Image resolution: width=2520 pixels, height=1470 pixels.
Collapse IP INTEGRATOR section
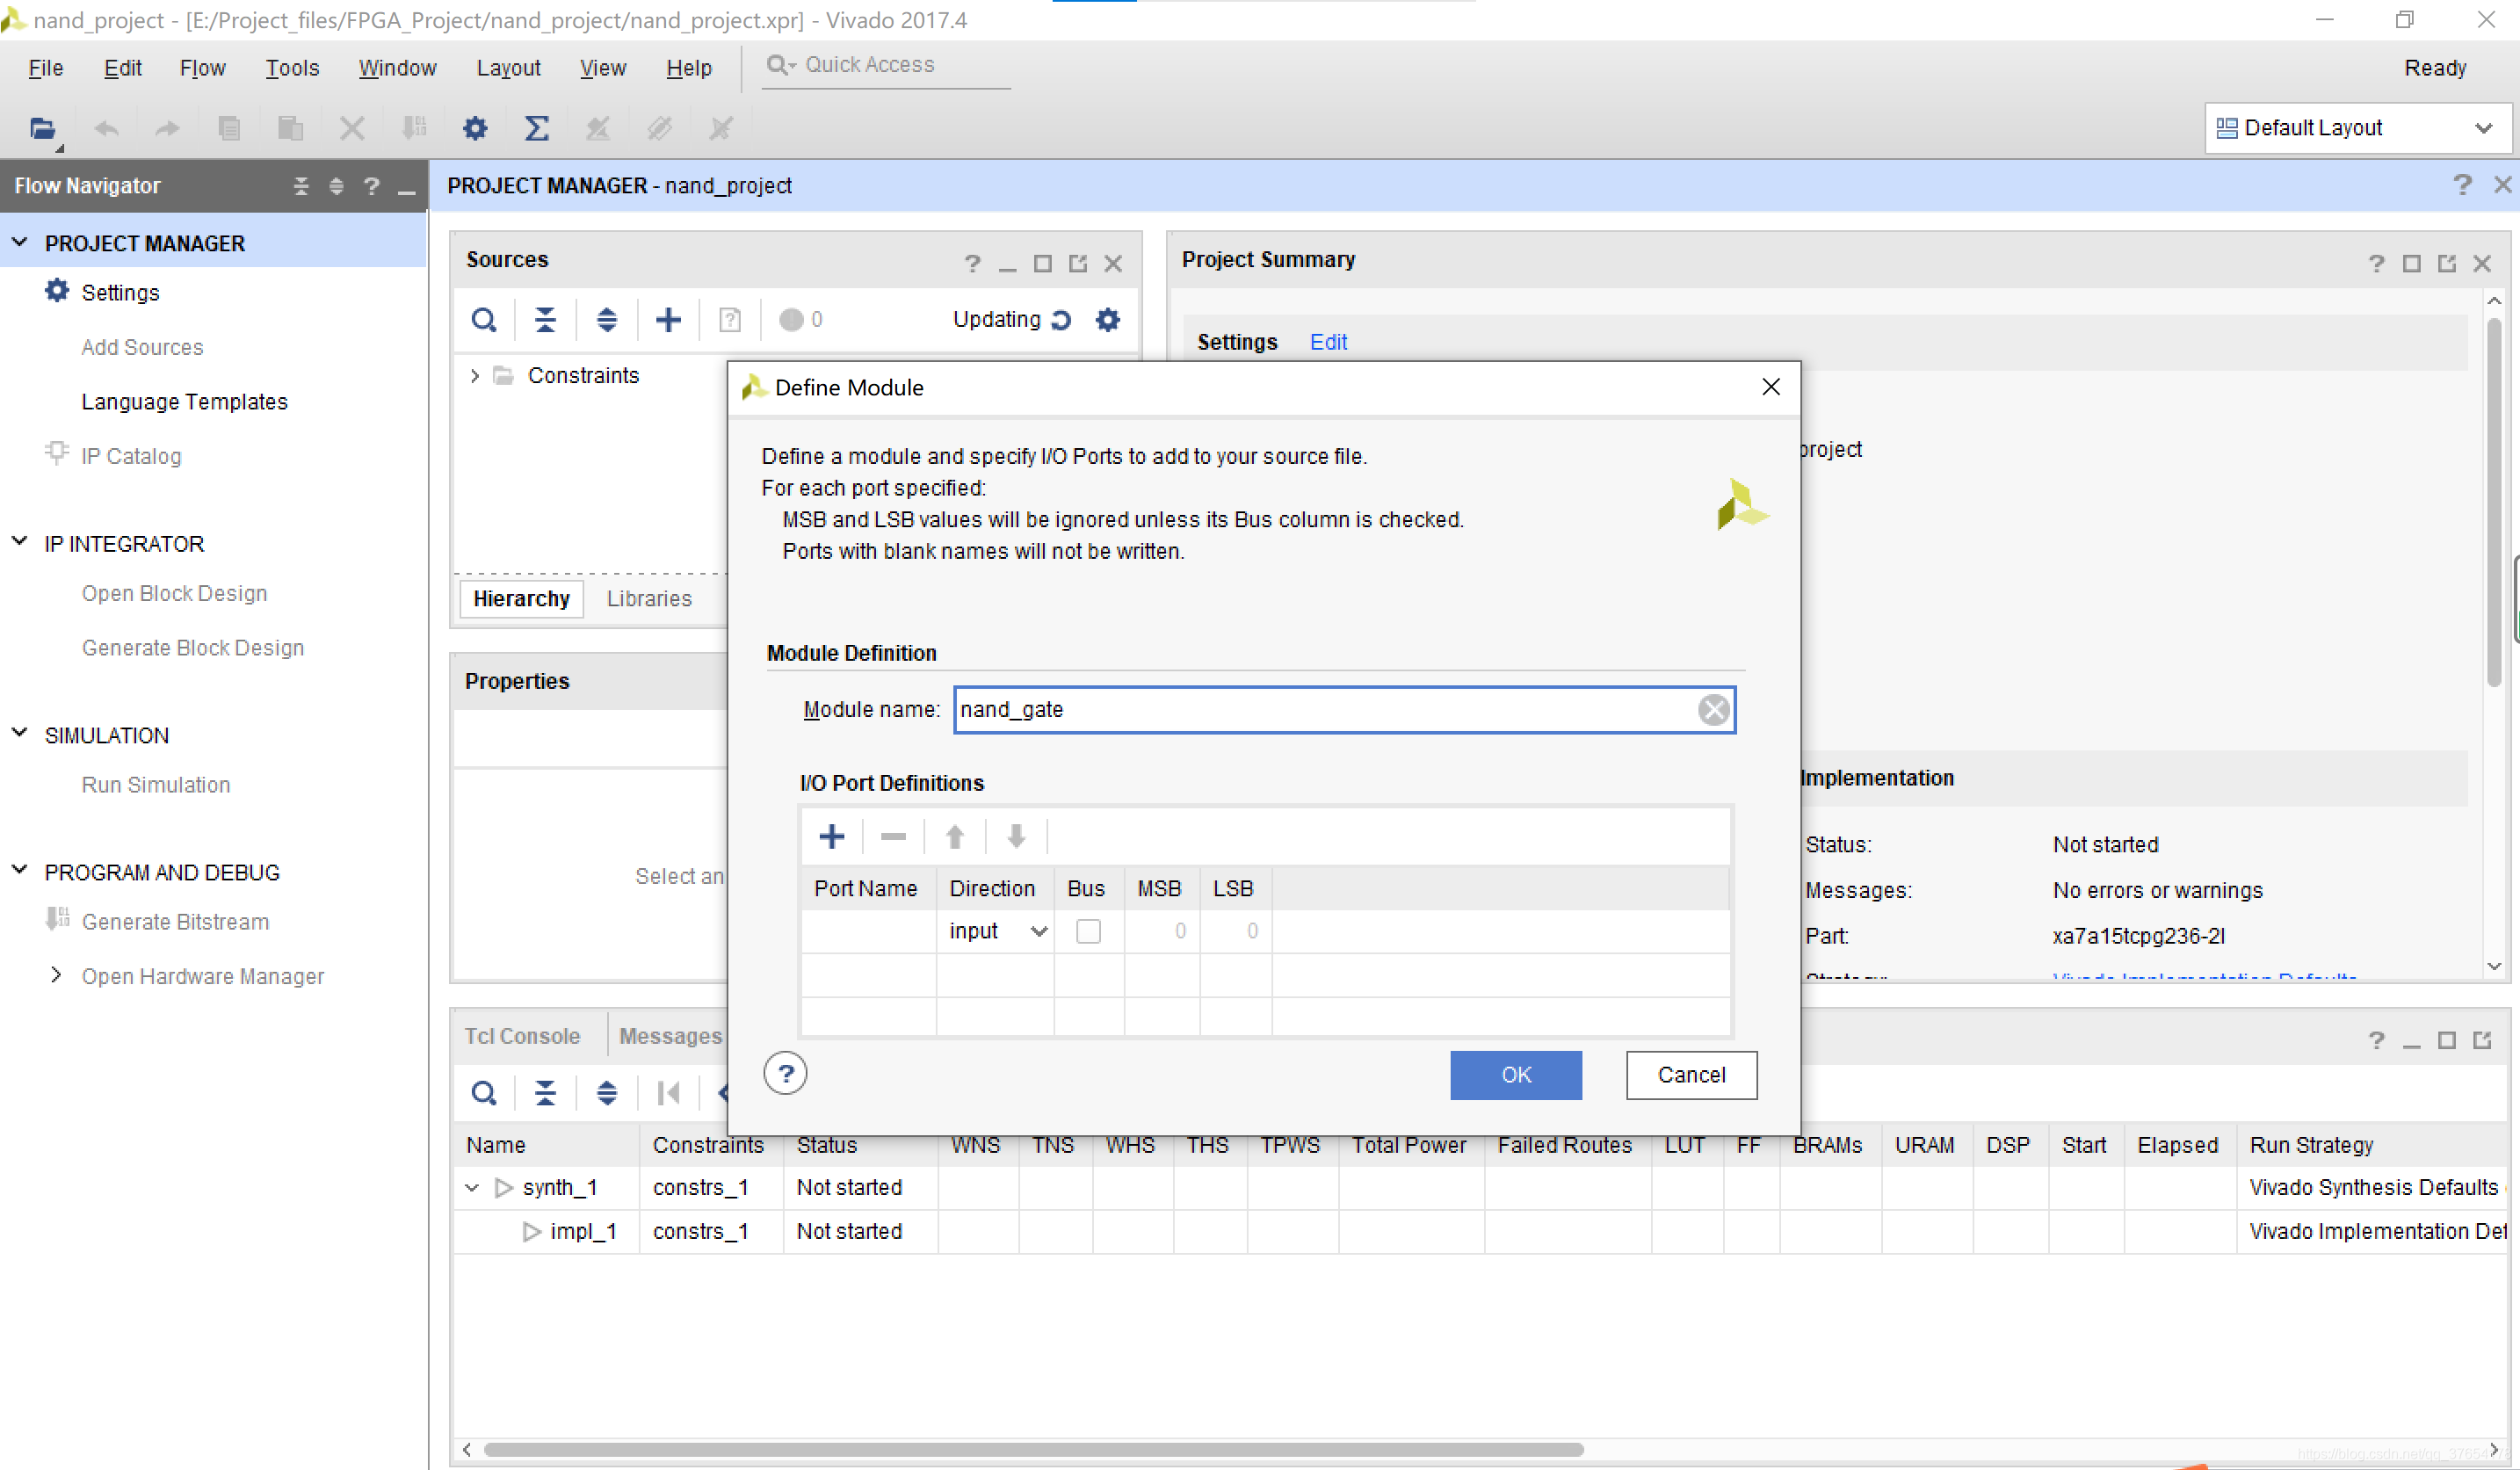click(x=19, y=543)
